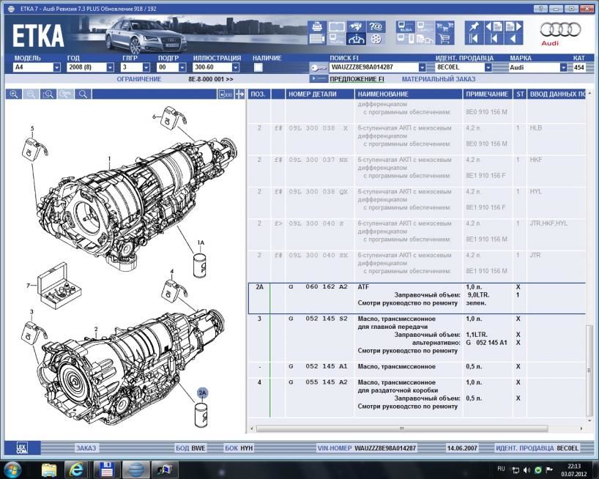
Task: Open the ГОД dropdown showing 2008 (8)
Action: [111, 67]
